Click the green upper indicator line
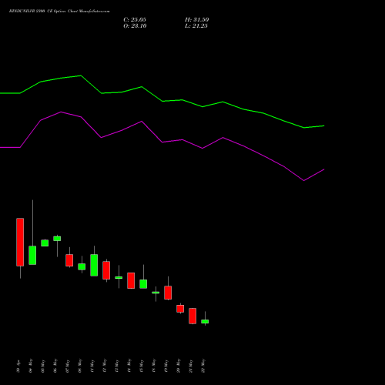 click(x=162, y=101)
